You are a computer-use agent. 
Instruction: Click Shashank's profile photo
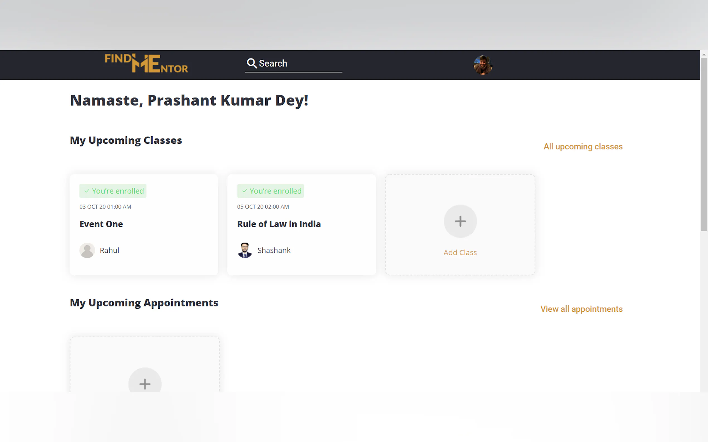coord(245,250)
